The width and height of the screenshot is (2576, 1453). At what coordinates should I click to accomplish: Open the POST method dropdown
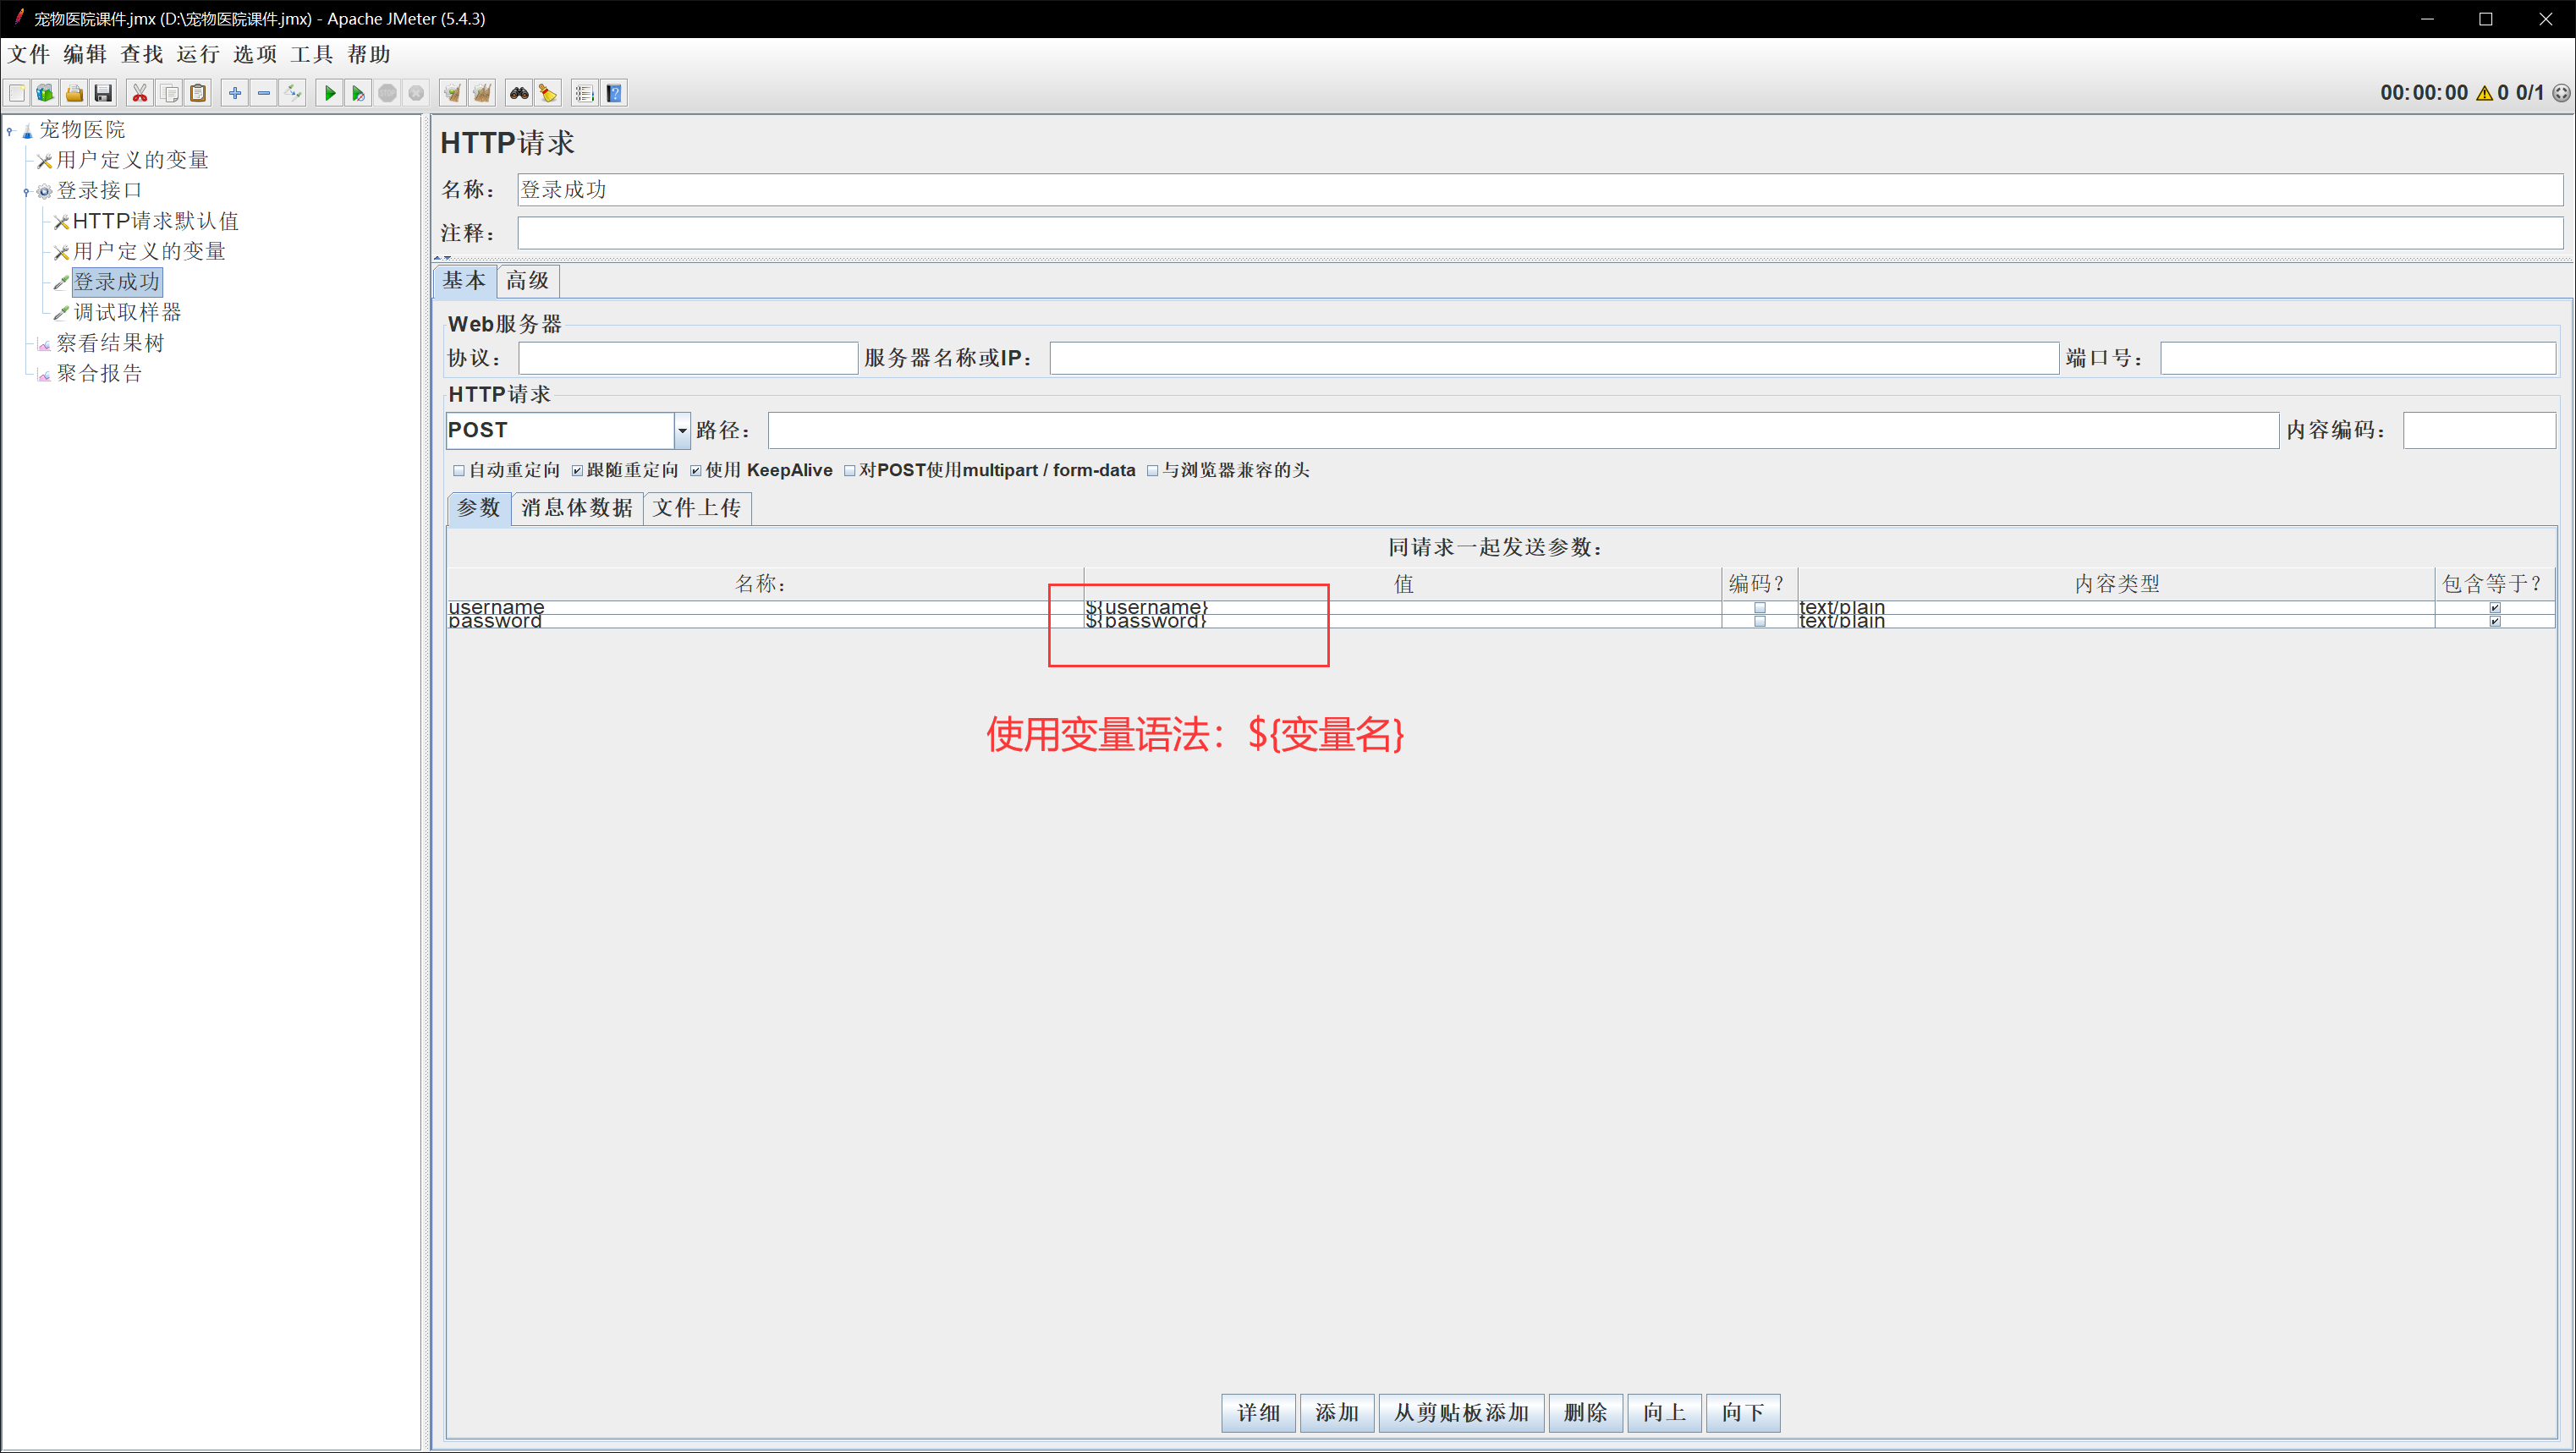click(x=682, y=430)
